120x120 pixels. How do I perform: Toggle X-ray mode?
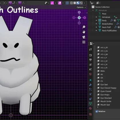pyautogui.click(x=67, y=3)
